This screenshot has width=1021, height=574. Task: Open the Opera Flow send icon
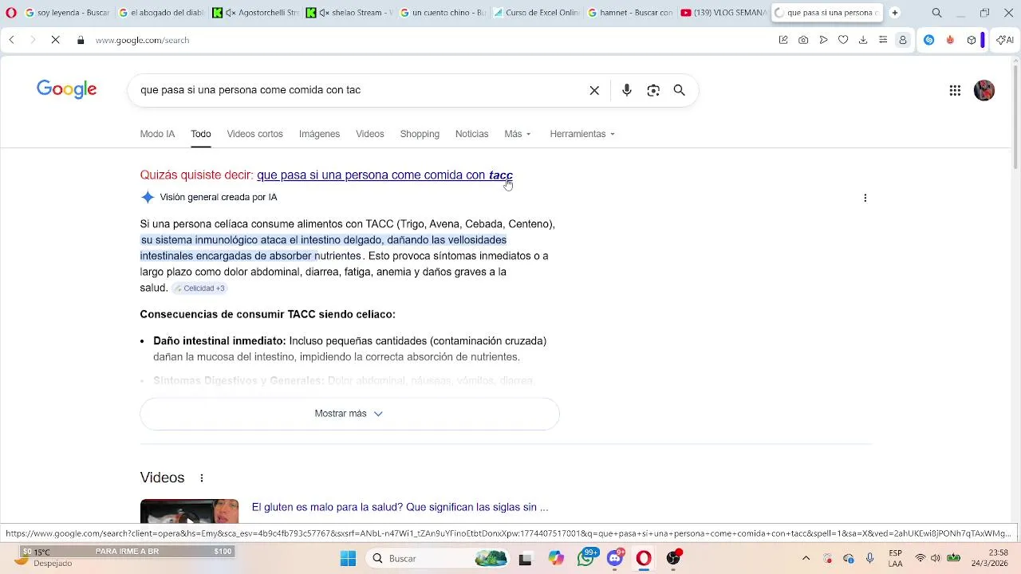click(x=823, y=40)
